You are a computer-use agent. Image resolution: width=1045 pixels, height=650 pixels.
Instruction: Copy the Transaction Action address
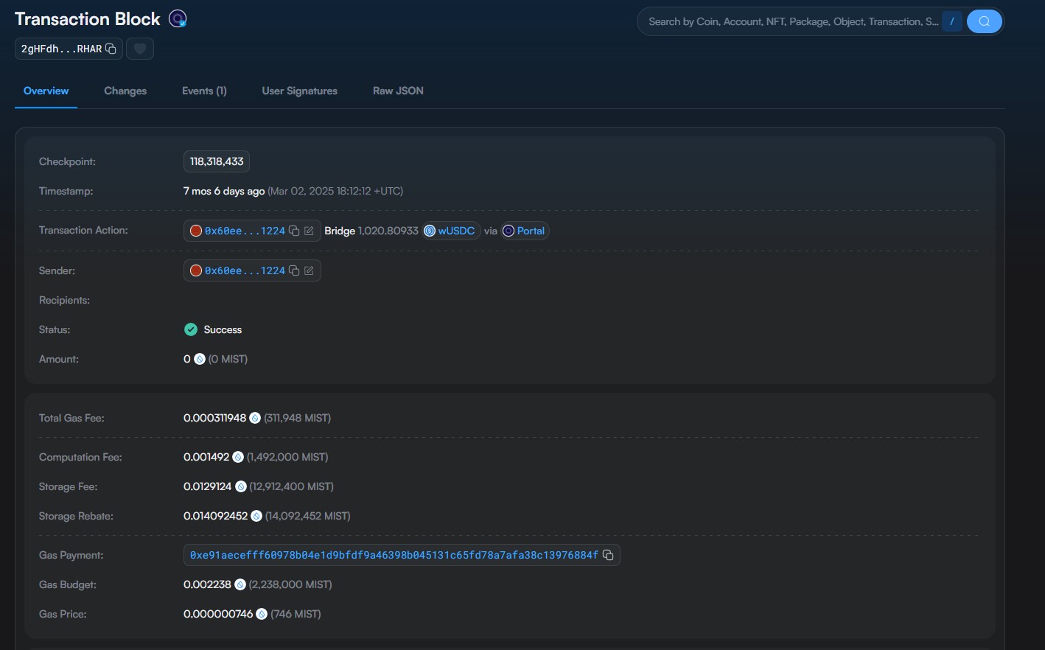294,231
